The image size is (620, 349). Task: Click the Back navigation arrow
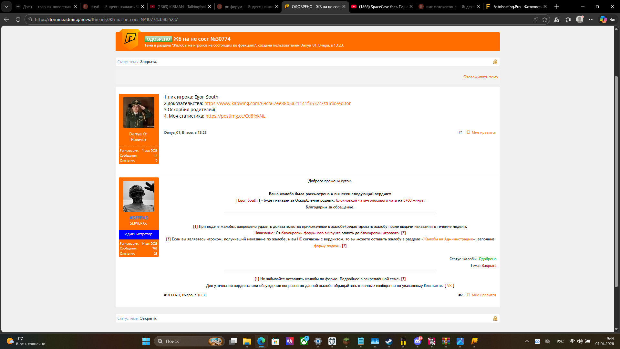6,19
